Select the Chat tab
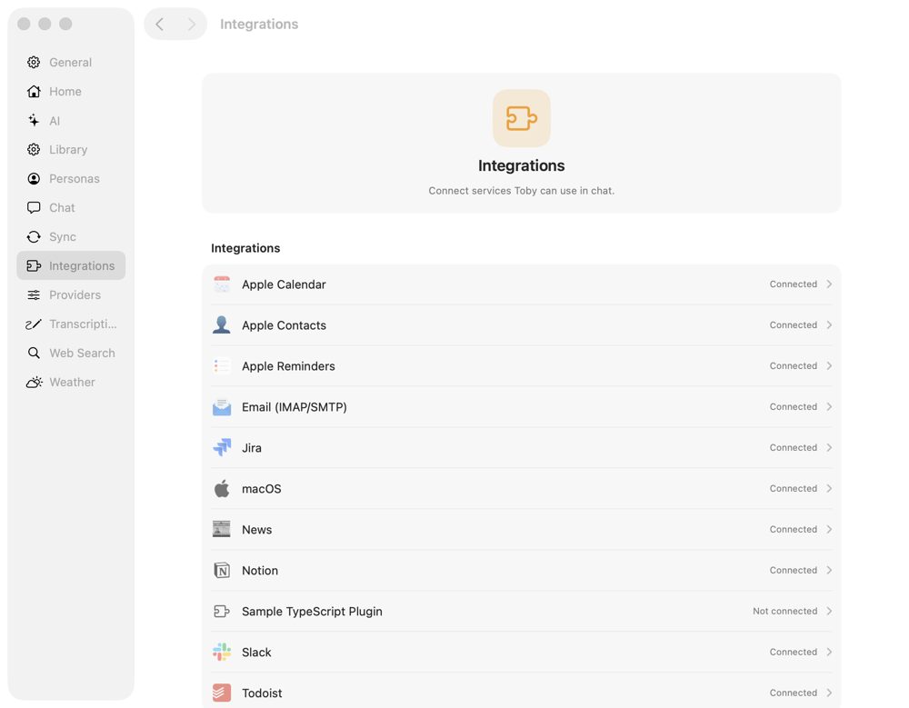Screen dimensions: 909x708 tap(71, 207)
